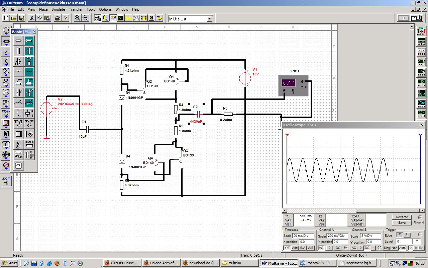The width and height of the screenshot is (428, 268).
Task: Pick the Function Generator instrument
Action: point(421,42)
